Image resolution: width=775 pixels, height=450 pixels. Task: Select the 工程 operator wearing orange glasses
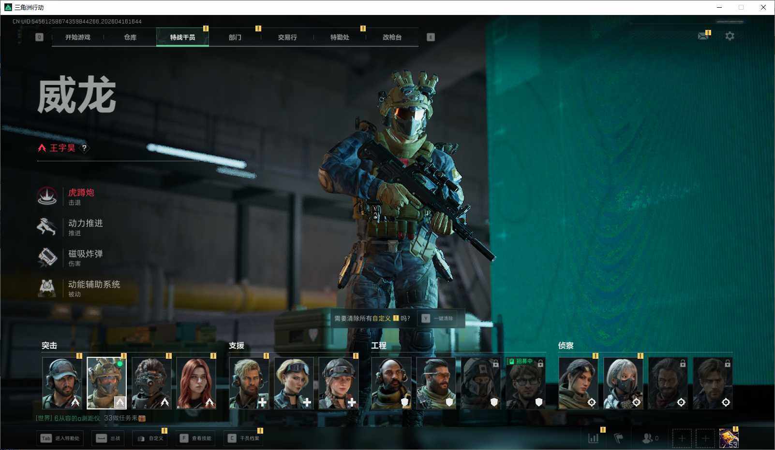coord(436,383)
